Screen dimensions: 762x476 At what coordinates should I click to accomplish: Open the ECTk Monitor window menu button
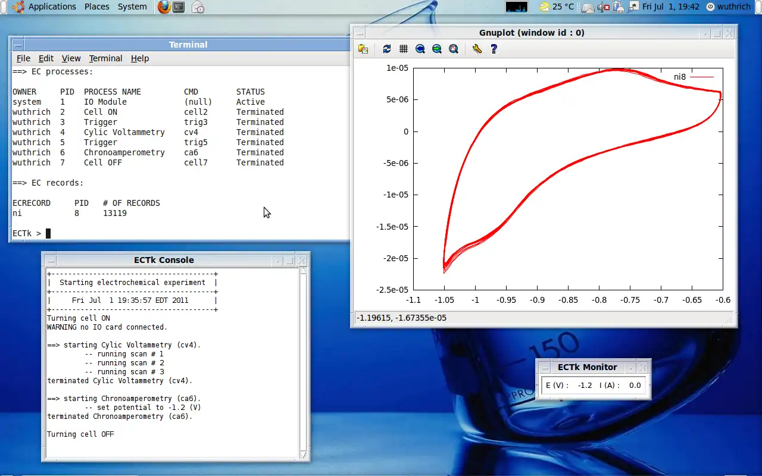tap(544, 367)
